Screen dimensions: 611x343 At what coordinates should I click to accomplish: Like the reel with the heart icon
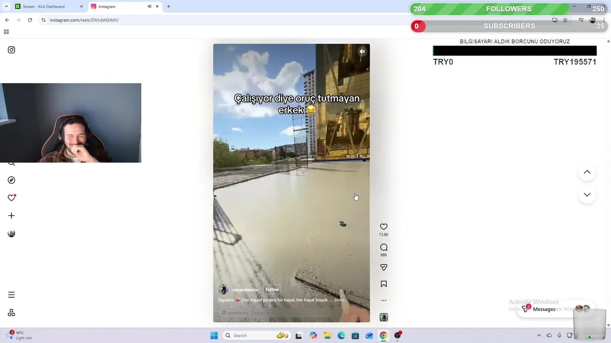click(384, 227)
